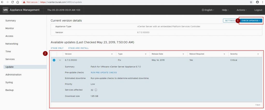
Task: Filter the Reboot Required column
Action: 224,54
